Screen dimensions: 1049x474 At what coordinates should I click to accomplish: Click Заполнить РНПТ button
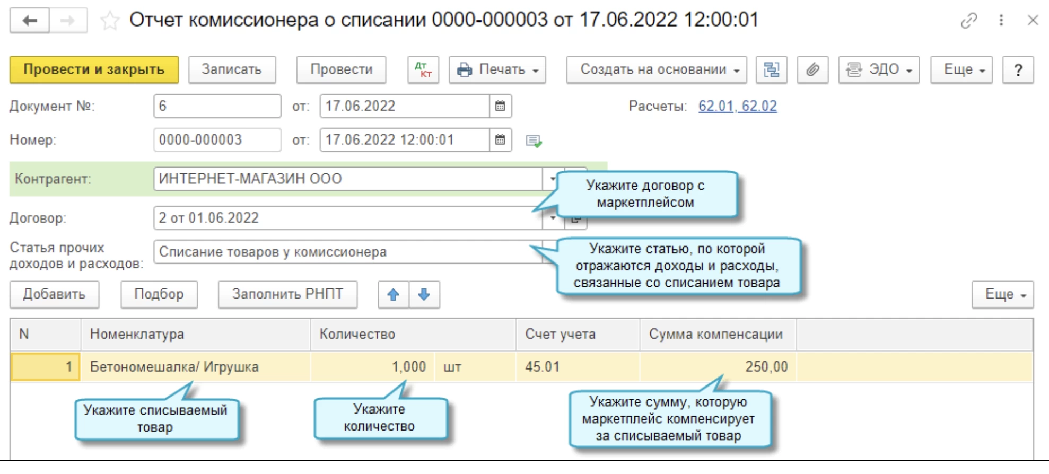(287, 294)
